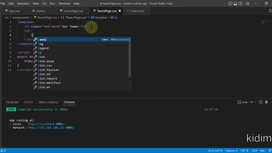Click the quoted "TeamsPage.vue" object breadcrumb
Screen dimensions: 272x153
pos(74,17)
